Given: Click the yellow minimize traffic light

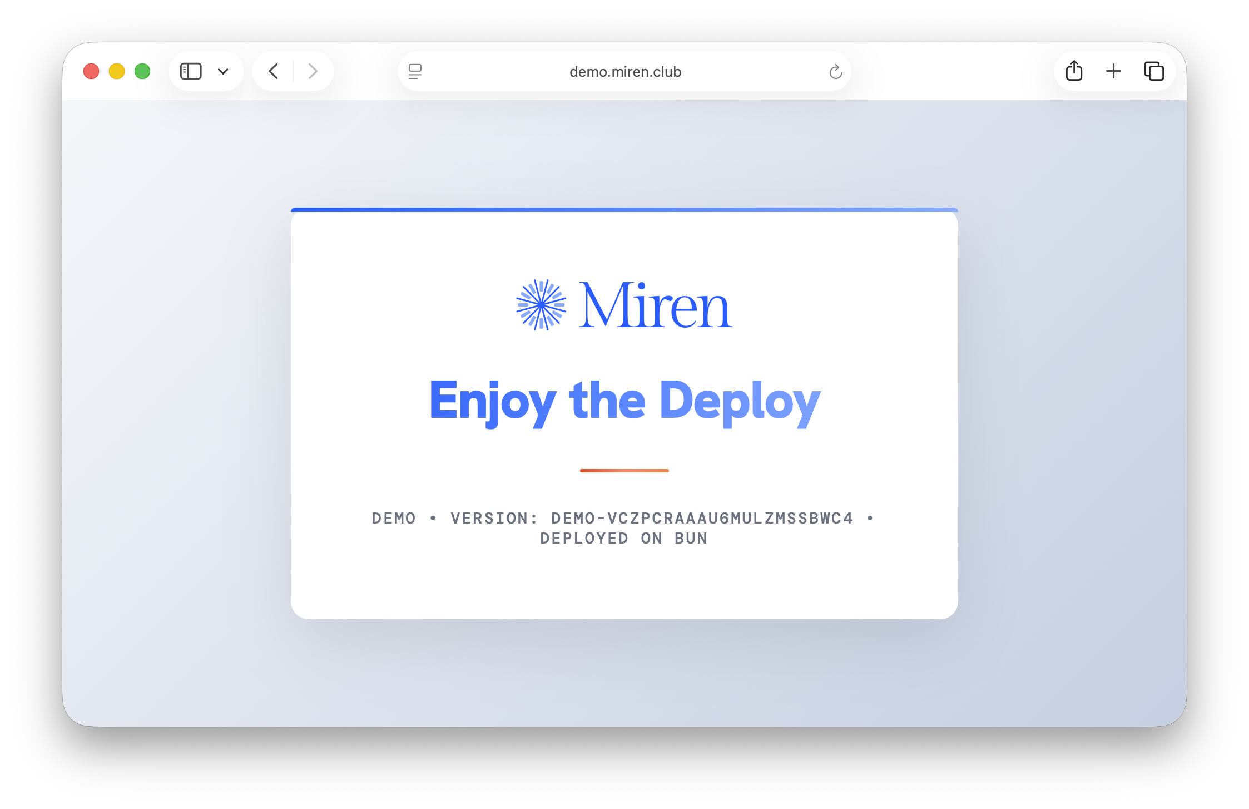Looking at the screenshot, I should tap(117, 71).
